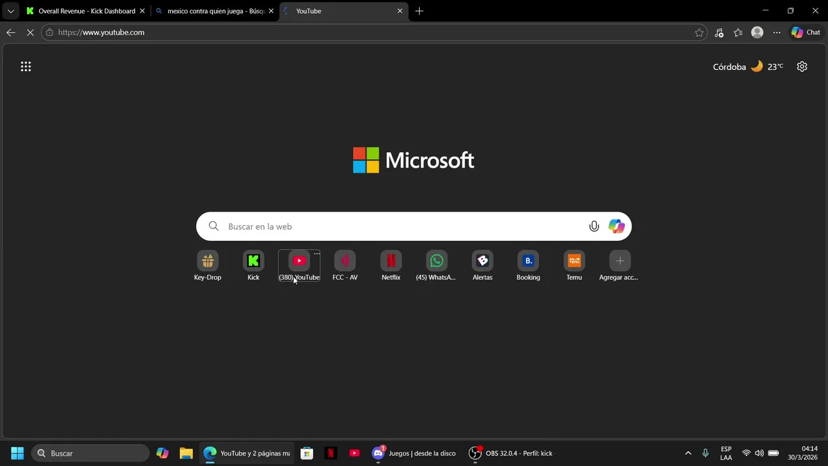Screen dimensions: 828x466
Task: Expand the tab actions menu dropdown
Action: tap(10, 11)
